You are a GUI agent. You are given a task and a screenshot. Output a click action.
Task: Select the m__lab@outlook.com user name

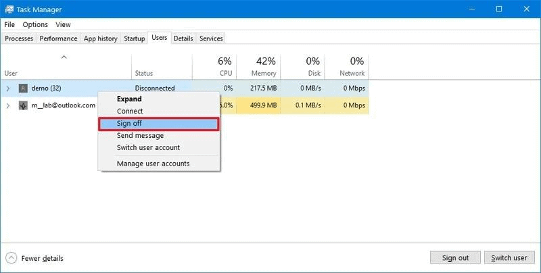[x=64, y=105]
